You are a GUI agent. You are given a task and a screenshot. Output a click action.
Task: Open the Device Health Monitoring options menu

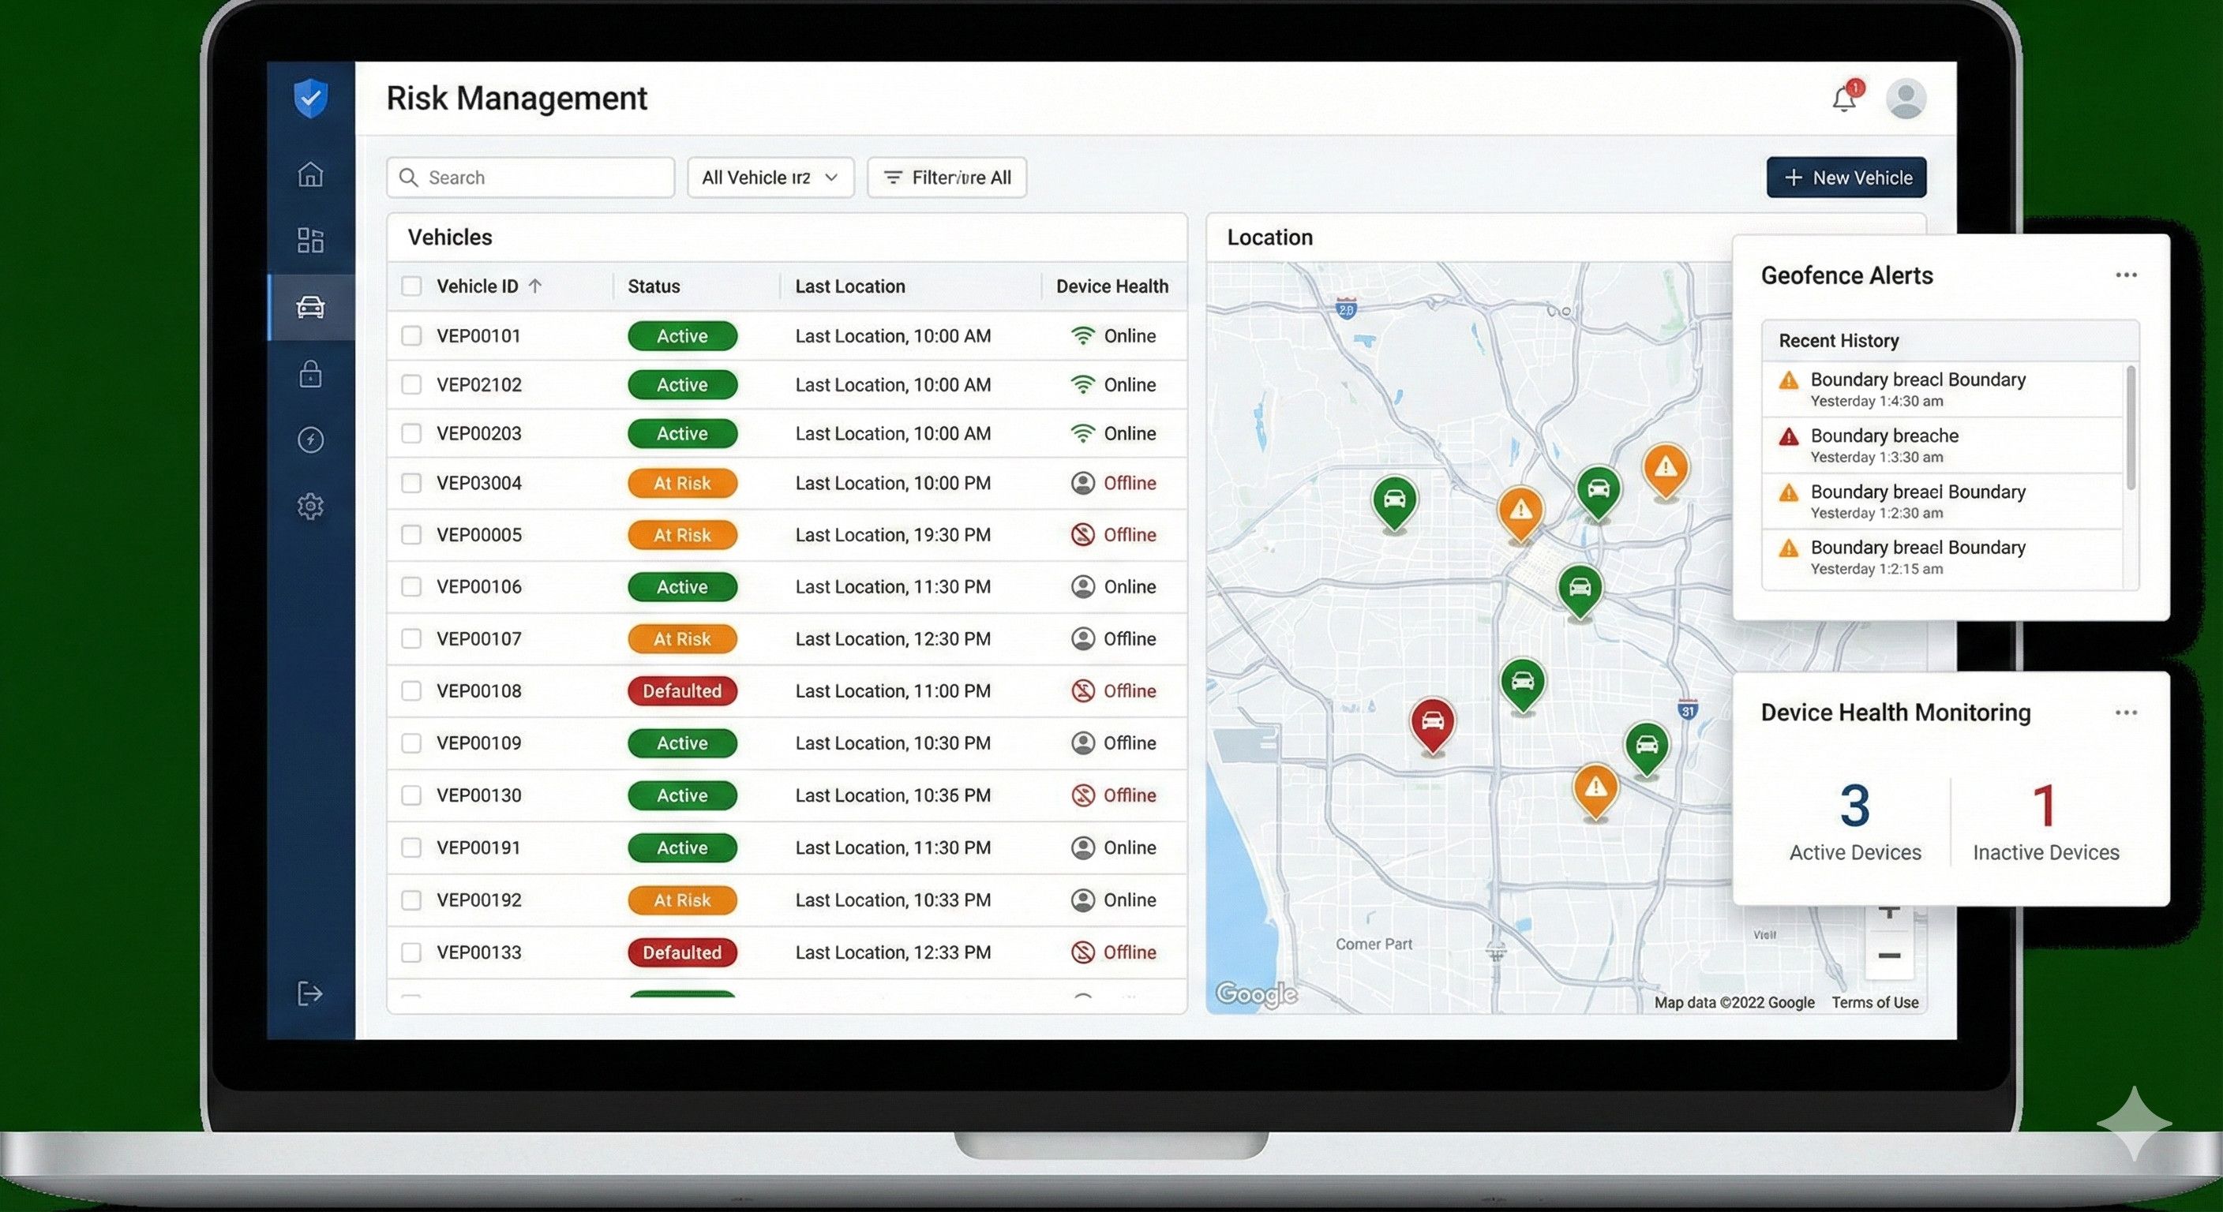coord(2127,712)
